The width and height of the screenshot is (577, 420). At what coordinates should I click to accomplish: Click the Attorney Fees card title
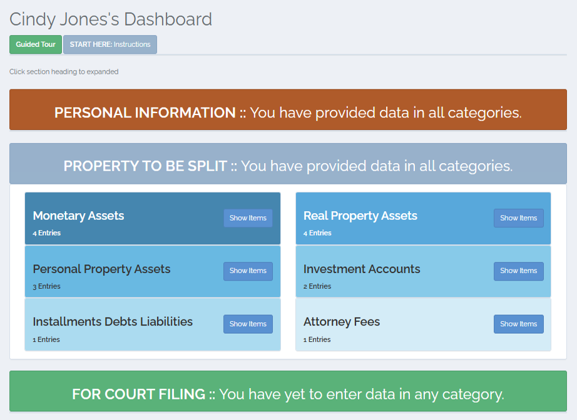pos(342,322)
